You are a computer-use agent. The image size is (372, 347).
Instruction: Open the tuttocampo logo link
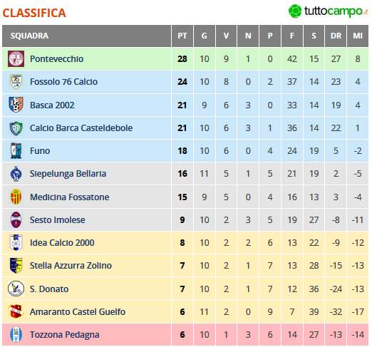pyautogui.click(x=329, y=11)
